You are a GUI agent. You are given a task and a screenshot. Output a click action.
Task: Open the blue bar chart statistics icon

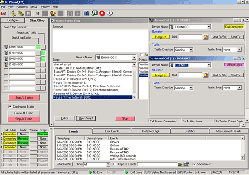(x=87, y=13)
